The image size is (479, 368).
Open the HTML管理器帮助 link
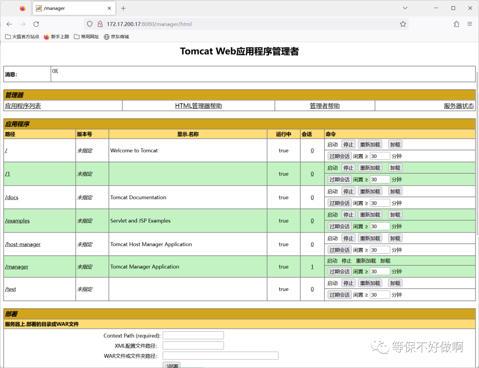pyautogui.click(x=198, y=106)
